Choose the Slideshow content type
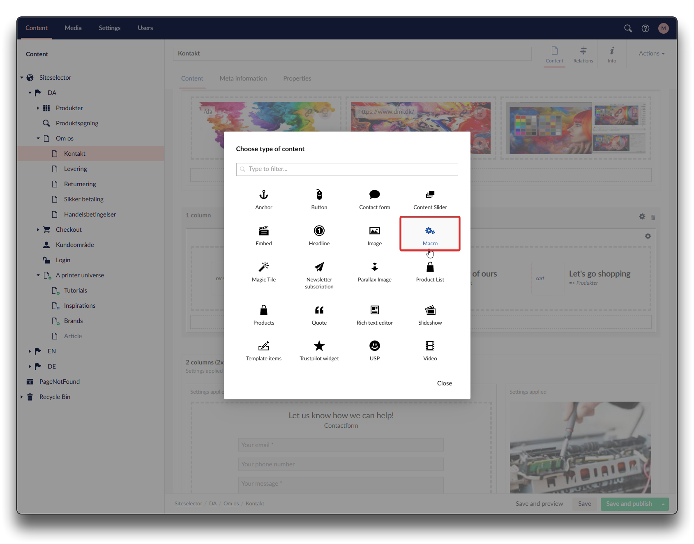 tap(430, 314)
